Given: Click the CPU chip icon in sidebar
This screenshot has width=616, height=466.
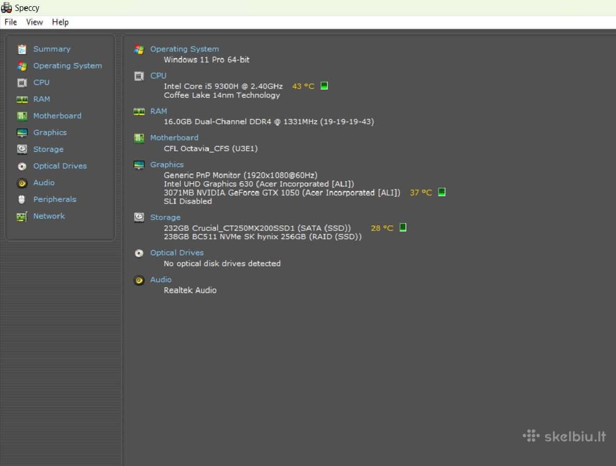Looking at the screenshot, I should [x=22, y=82].
